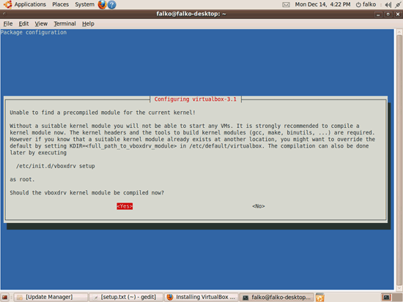403x302 pixels.
Task: Click the Show Desktop icon in bottom panel
Action: (x=4, y=298)
